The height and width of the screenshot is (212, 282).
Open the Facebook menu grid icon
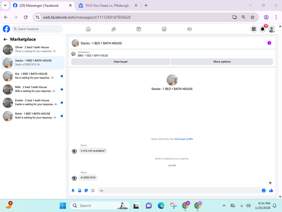(254, 29)
